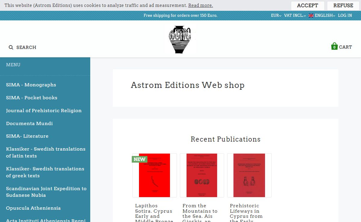
Task: Click the amphora vase site logo
Action: [180, 39]
